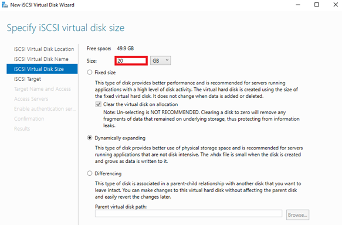Click the Browse button for parent disk
This screenshot has height=225, width=342.
point(297,215)
